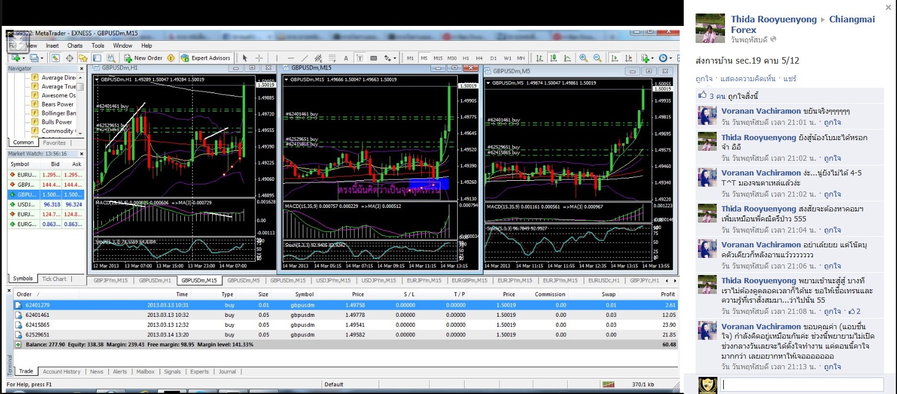The image size is (897, 394).
Task: Select USDJ row in Market Watch
Action: click(45, 204)
